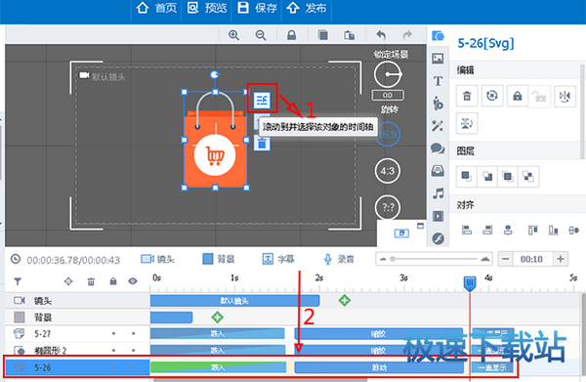Open the Flash SWF tool
586x382 pixels.
438,238
